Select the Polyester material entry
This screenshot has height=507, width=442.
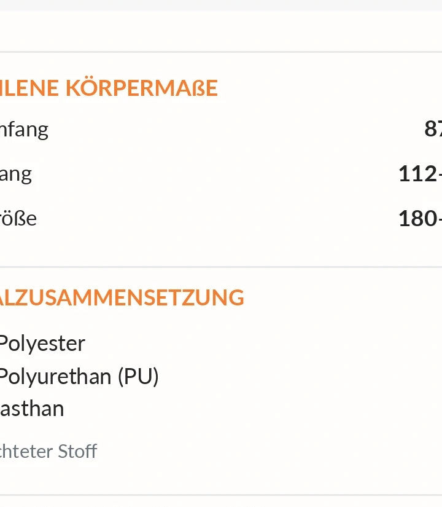[x=42, y=344]
